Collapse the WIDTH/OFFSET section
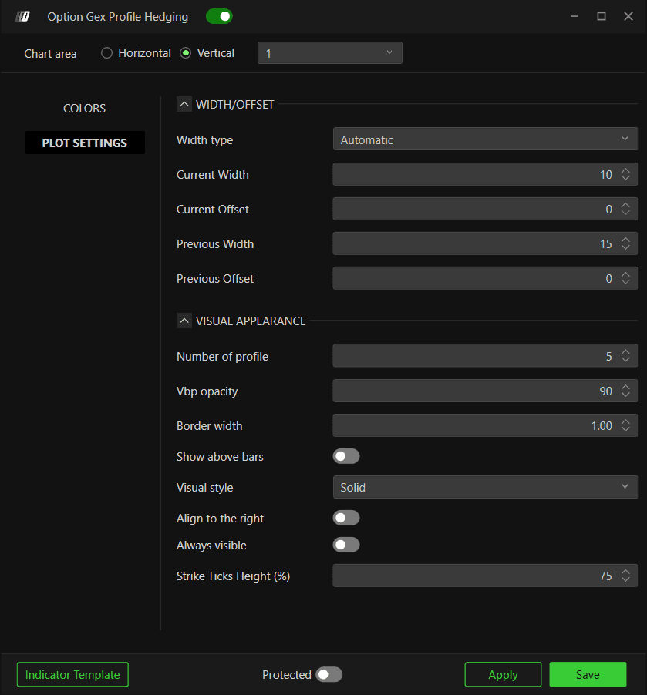 [x=184, y=104]
